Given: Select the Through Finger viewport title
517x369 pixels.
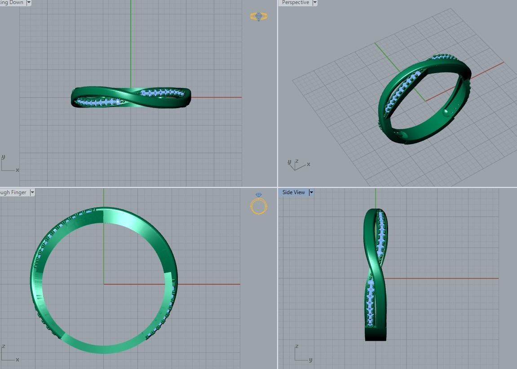Looking at the screenshot, I should click(x=13, y=192).
